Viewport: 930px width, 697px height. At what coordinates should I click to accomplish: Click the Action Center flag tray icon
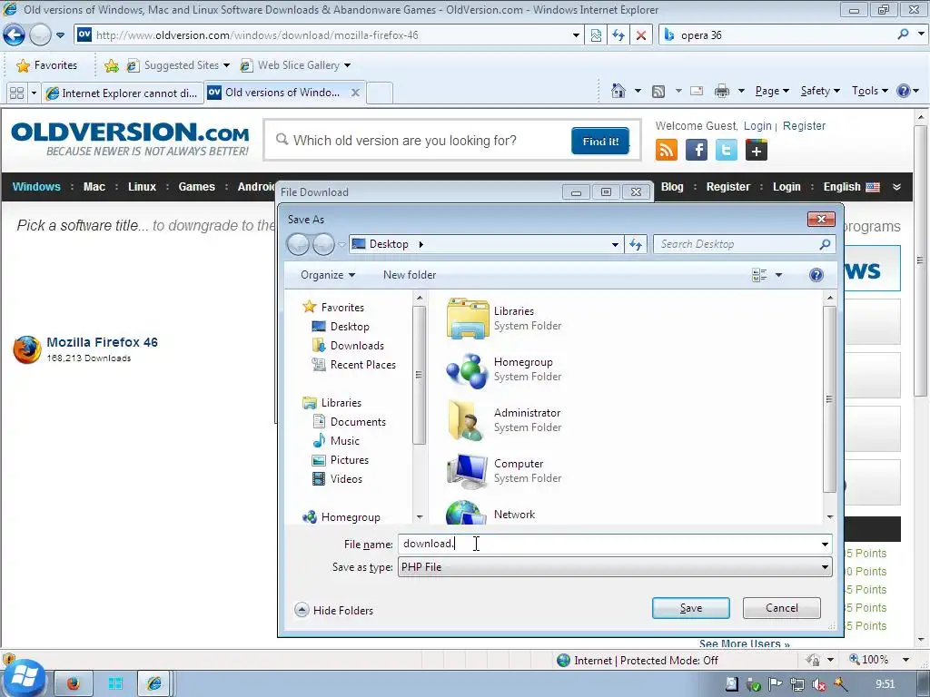tap(776, 684)
